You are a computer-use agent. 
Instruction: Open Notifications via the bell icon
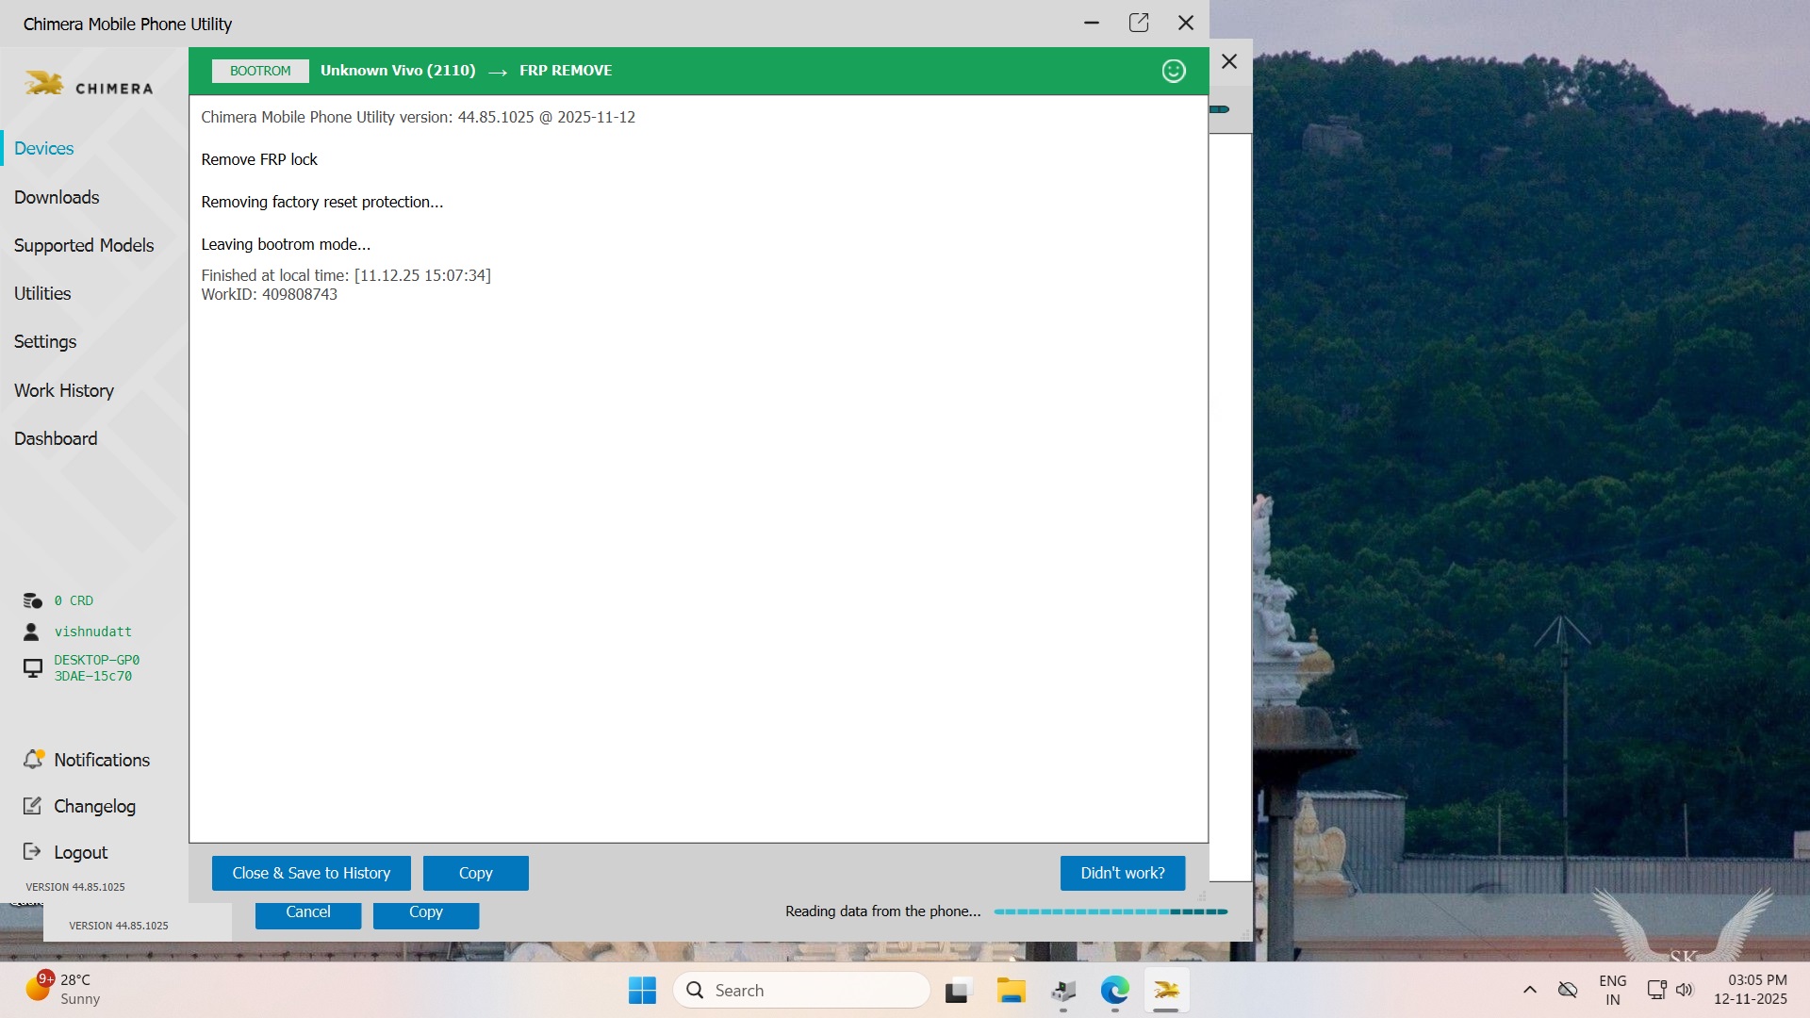point(34,760)
